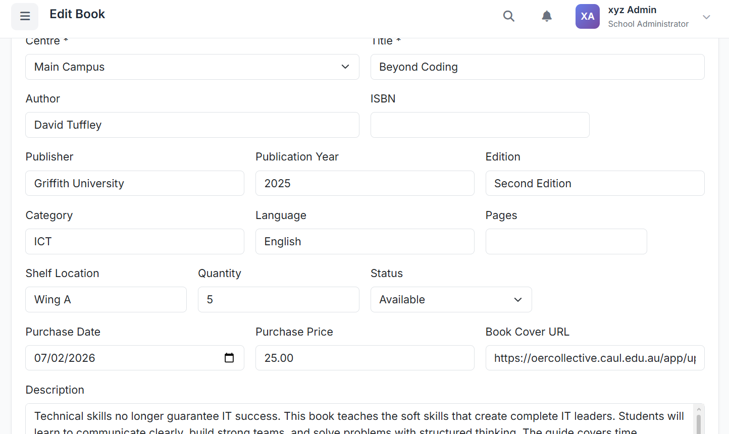
Task: Click the Category field containing ICT
Action: (134, 242)
